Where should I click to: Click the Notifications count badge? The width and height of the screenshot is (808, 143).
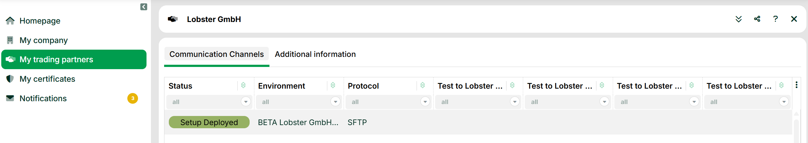coord(133,98)
